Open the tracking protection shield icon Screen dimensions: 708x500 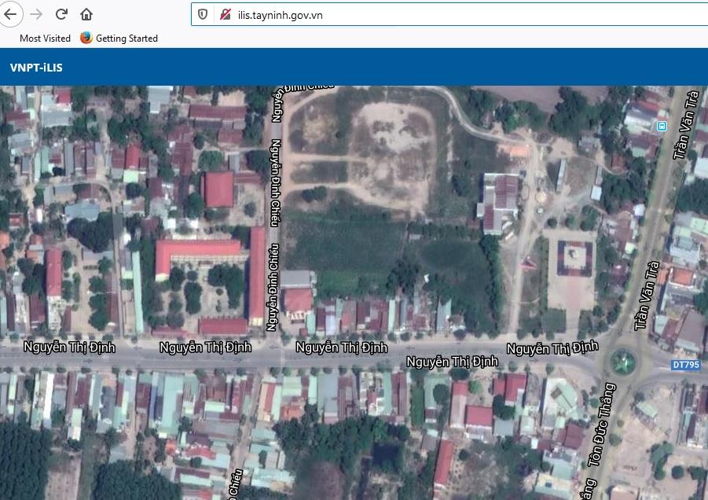[204, 14]
